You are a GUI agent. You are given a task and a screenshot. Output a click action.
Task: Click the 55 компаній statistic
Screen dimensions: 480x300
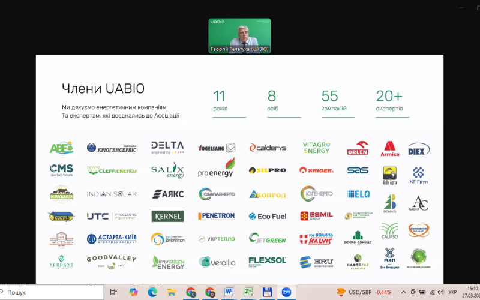click(338, 103)
